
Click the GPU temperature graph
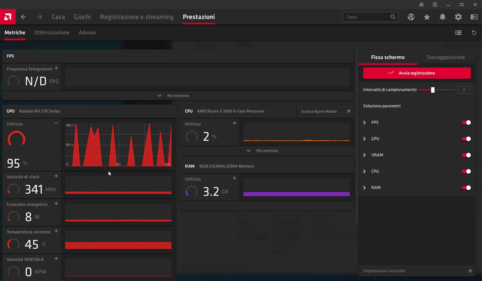click(118, 240)
